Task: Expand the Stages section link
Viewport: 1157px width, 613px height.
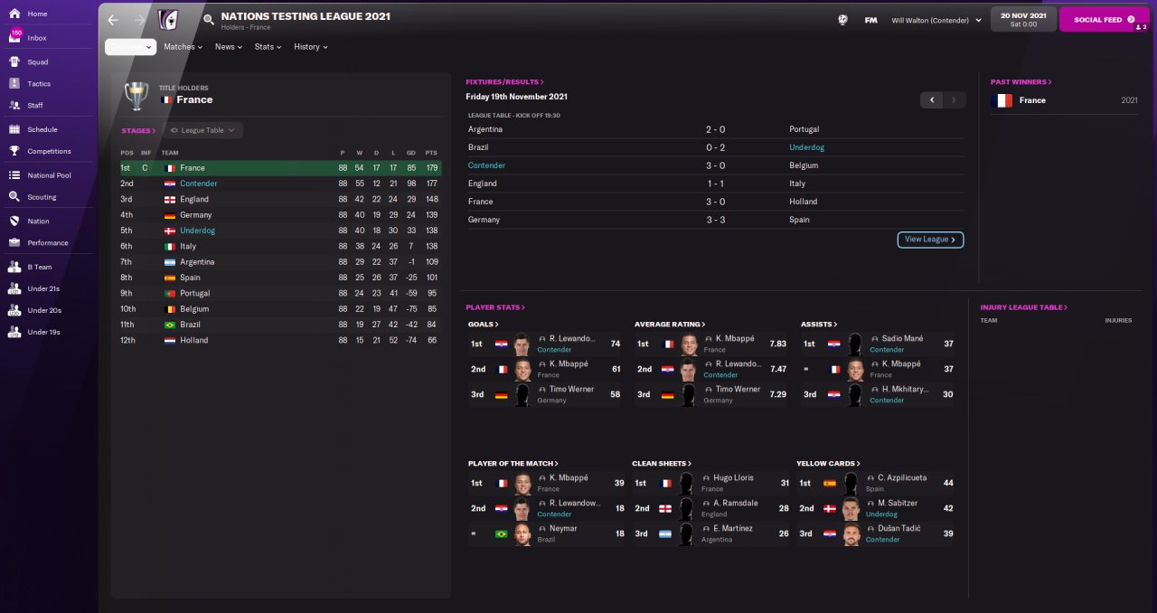Action: (x=139, y=131)
